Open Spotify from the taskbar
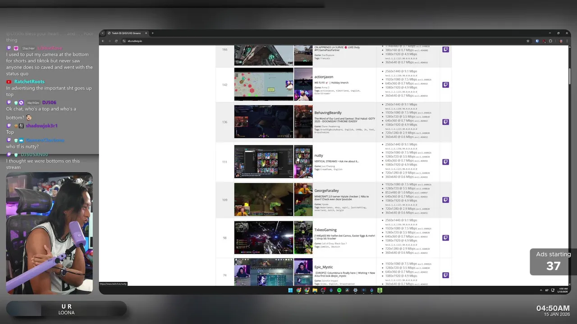The image size is (577, 324). click(339, 290)
